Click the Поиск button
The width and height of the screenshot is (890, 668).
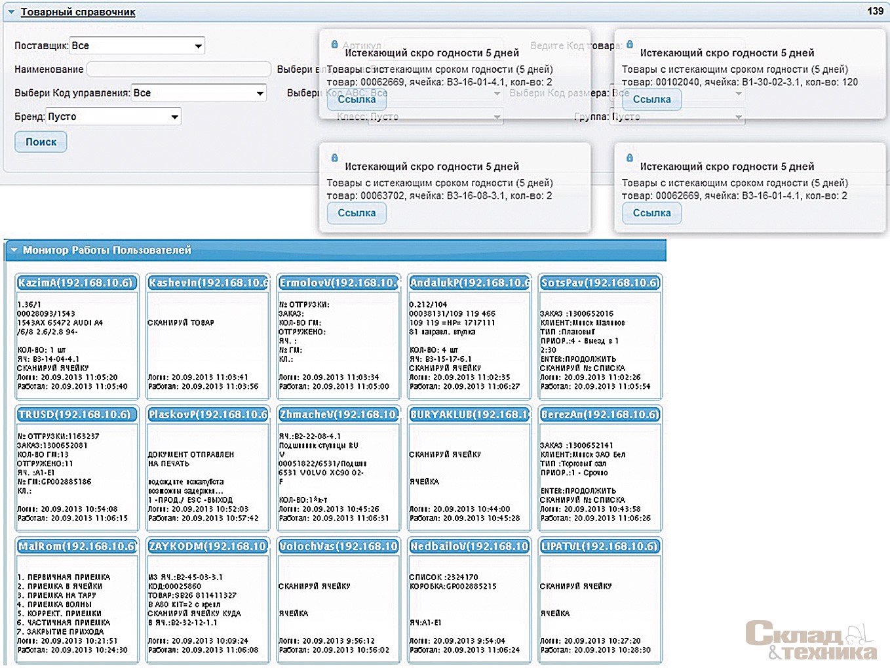41,142
